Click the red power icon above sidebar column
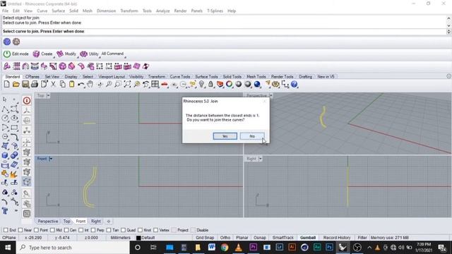 [x=27, y=100]
